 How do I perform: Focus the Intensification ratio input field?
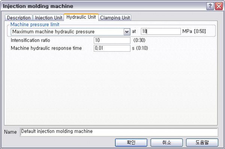[x=112, y=40]
